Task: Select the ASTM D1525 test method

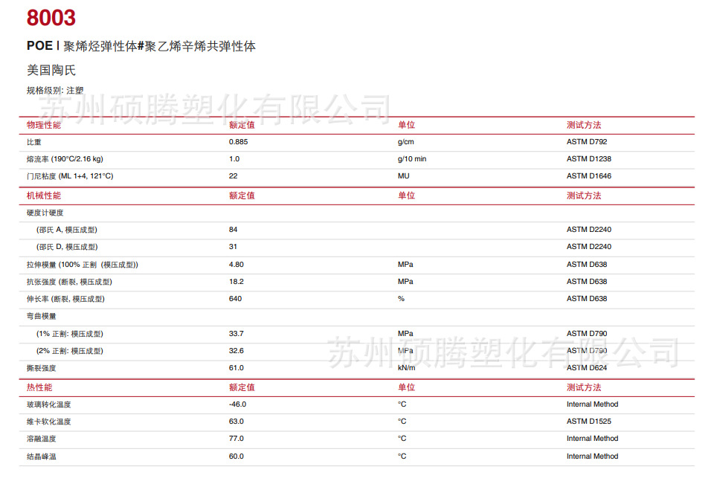Action: [x=589, y=422]
